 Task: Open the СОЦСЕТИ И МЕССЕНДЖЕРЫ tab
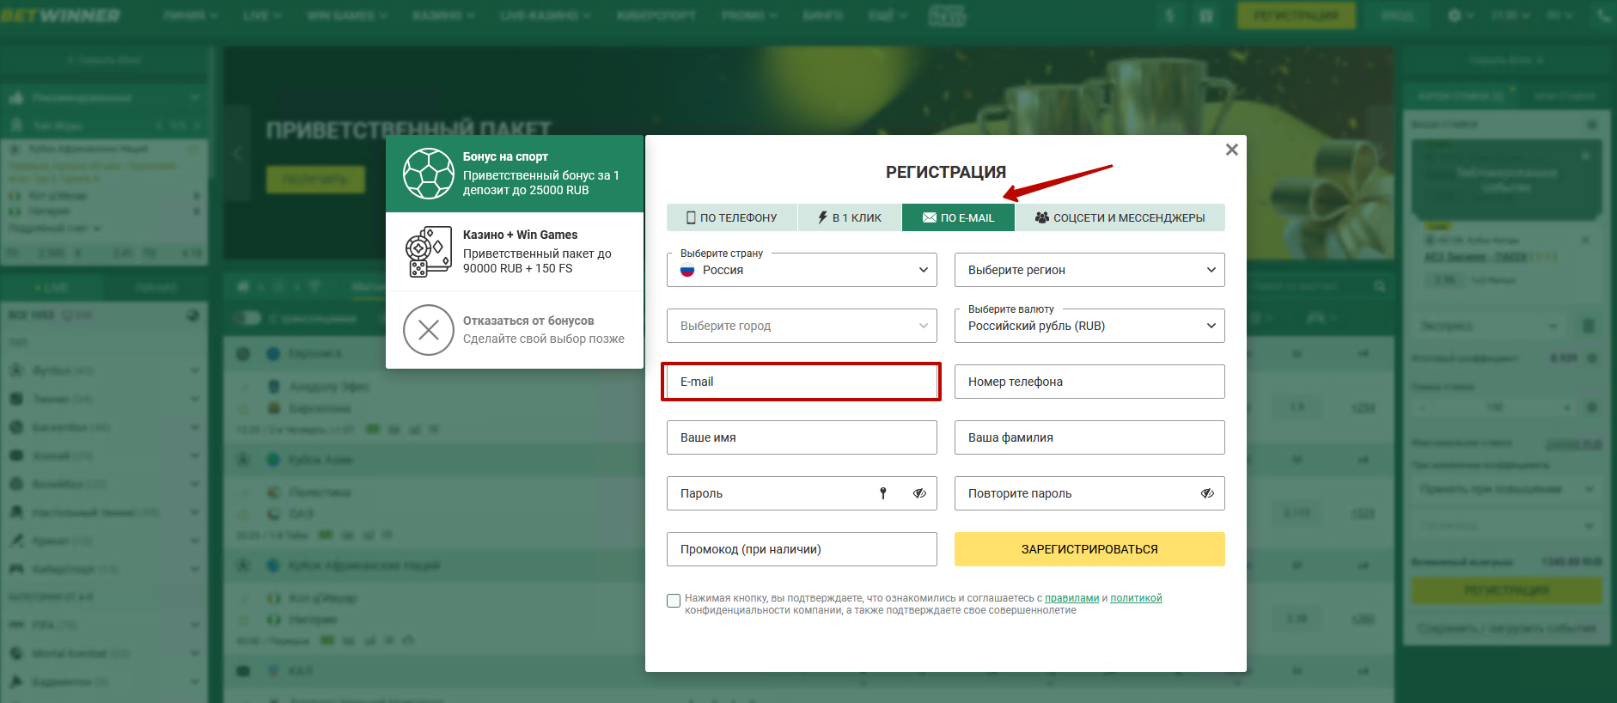(x=1120, y=217)
